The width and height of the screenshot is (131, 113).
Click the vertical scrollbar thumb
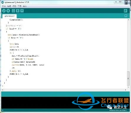click(x=128, y=78)
